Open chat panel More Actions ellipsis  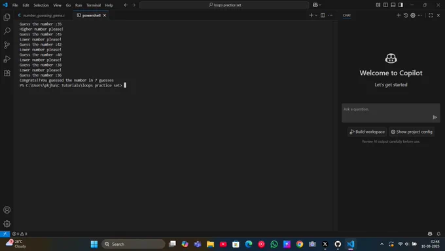(x=420, y=15)
